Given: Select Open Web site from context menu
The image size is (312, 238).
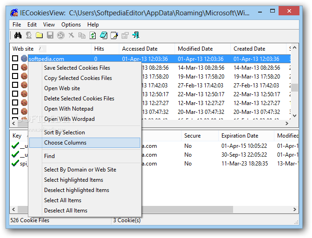Looking at the screenshot, I should [x=85, y=88].
